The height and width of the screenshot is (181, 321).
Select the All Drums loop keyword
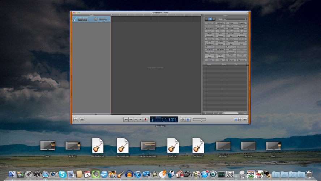[220, 23]
